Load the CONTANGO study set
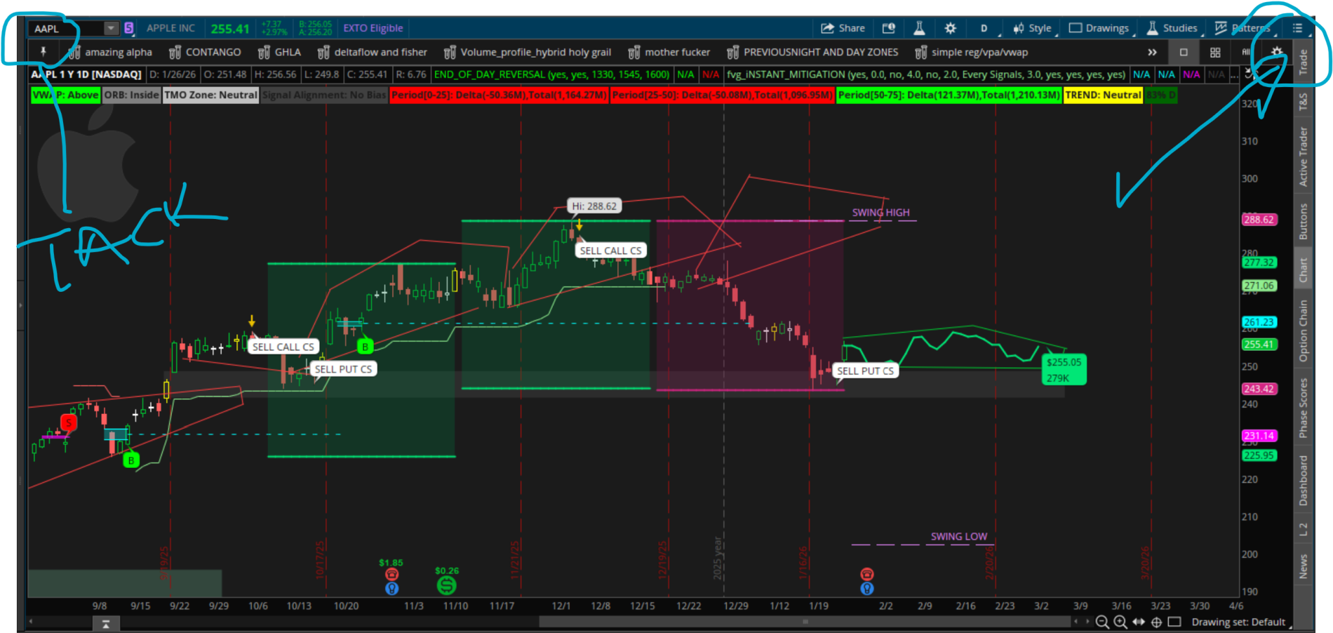This screenshot has height=633, width=1333. click(x=205, y=52)
